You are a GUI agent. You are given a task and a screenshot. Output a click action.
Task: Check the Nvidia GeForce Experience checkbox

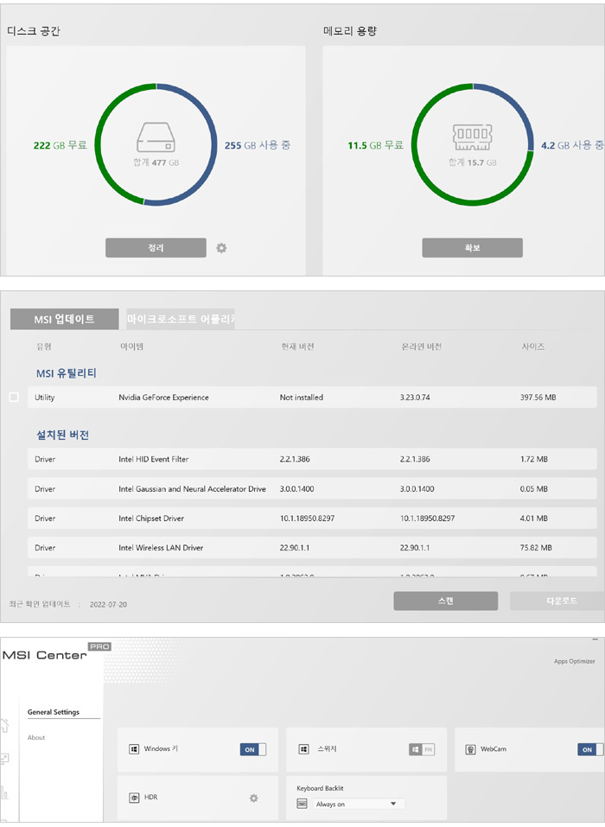pyautogui.click(x=13, y=398)
